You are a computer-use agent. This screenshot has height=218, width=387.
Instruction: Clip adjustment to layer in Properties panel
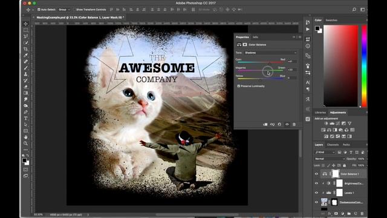(265, 124)
